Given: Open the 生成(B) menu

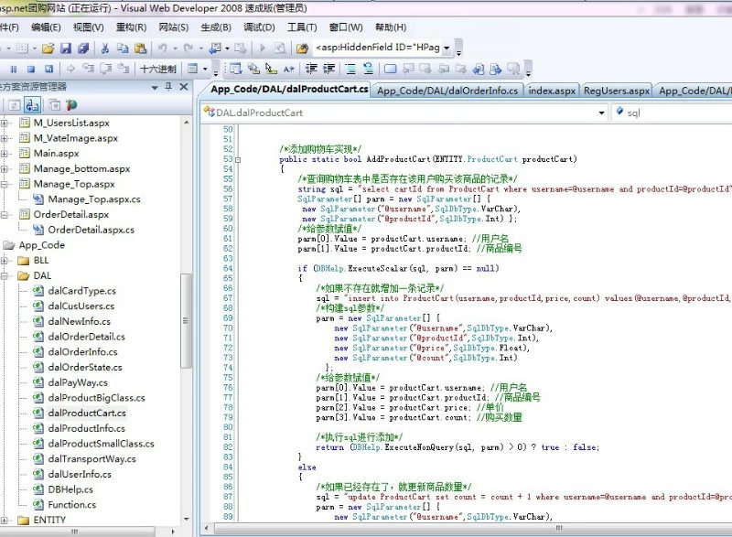Looking at the screenshot, I should pyautogui.click(x=216, y=27).
